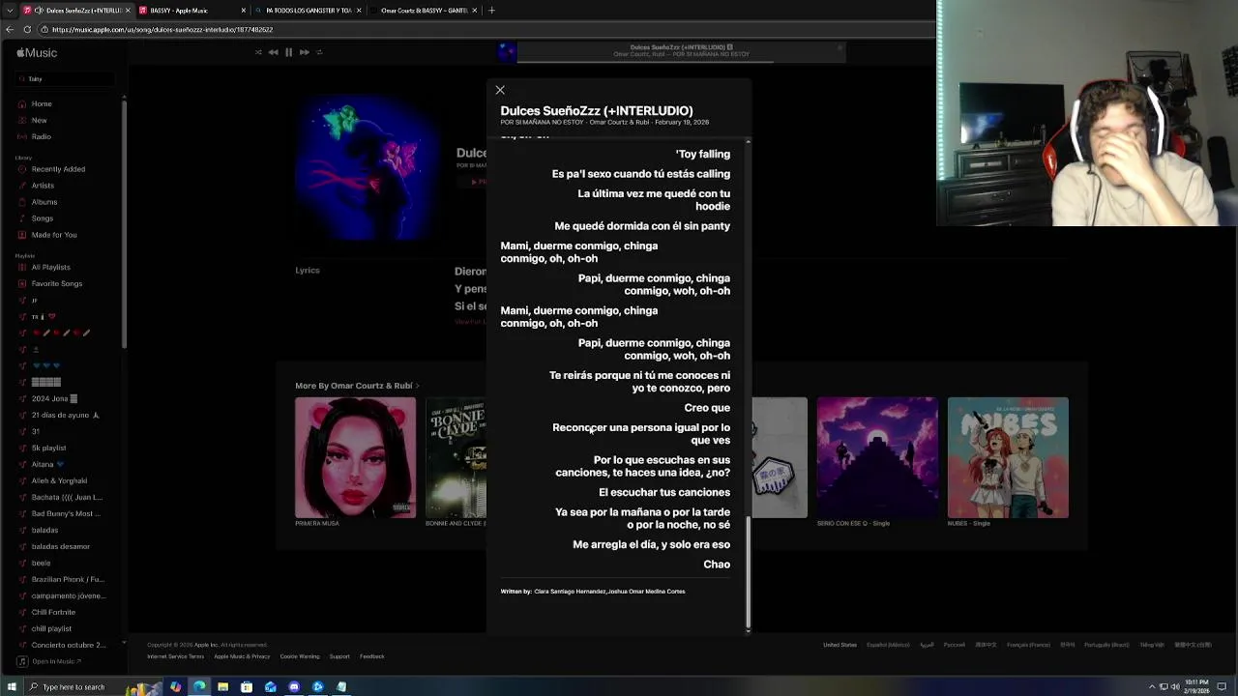Expand More By Omar Courtz & Rubí
The height and width of the screenshot is (696, 1238).
[357, 386]
